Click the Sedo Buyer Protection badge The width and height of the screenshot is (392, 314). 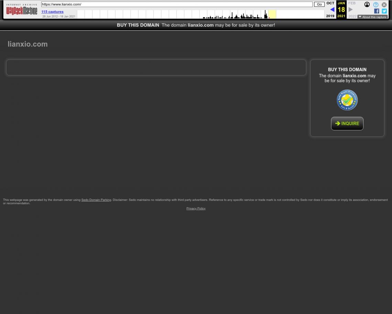tap(347, 100)
